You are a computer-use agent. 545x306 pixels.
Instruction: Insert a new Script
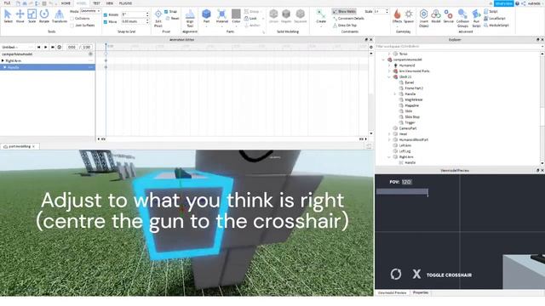[x=490, y=11]
